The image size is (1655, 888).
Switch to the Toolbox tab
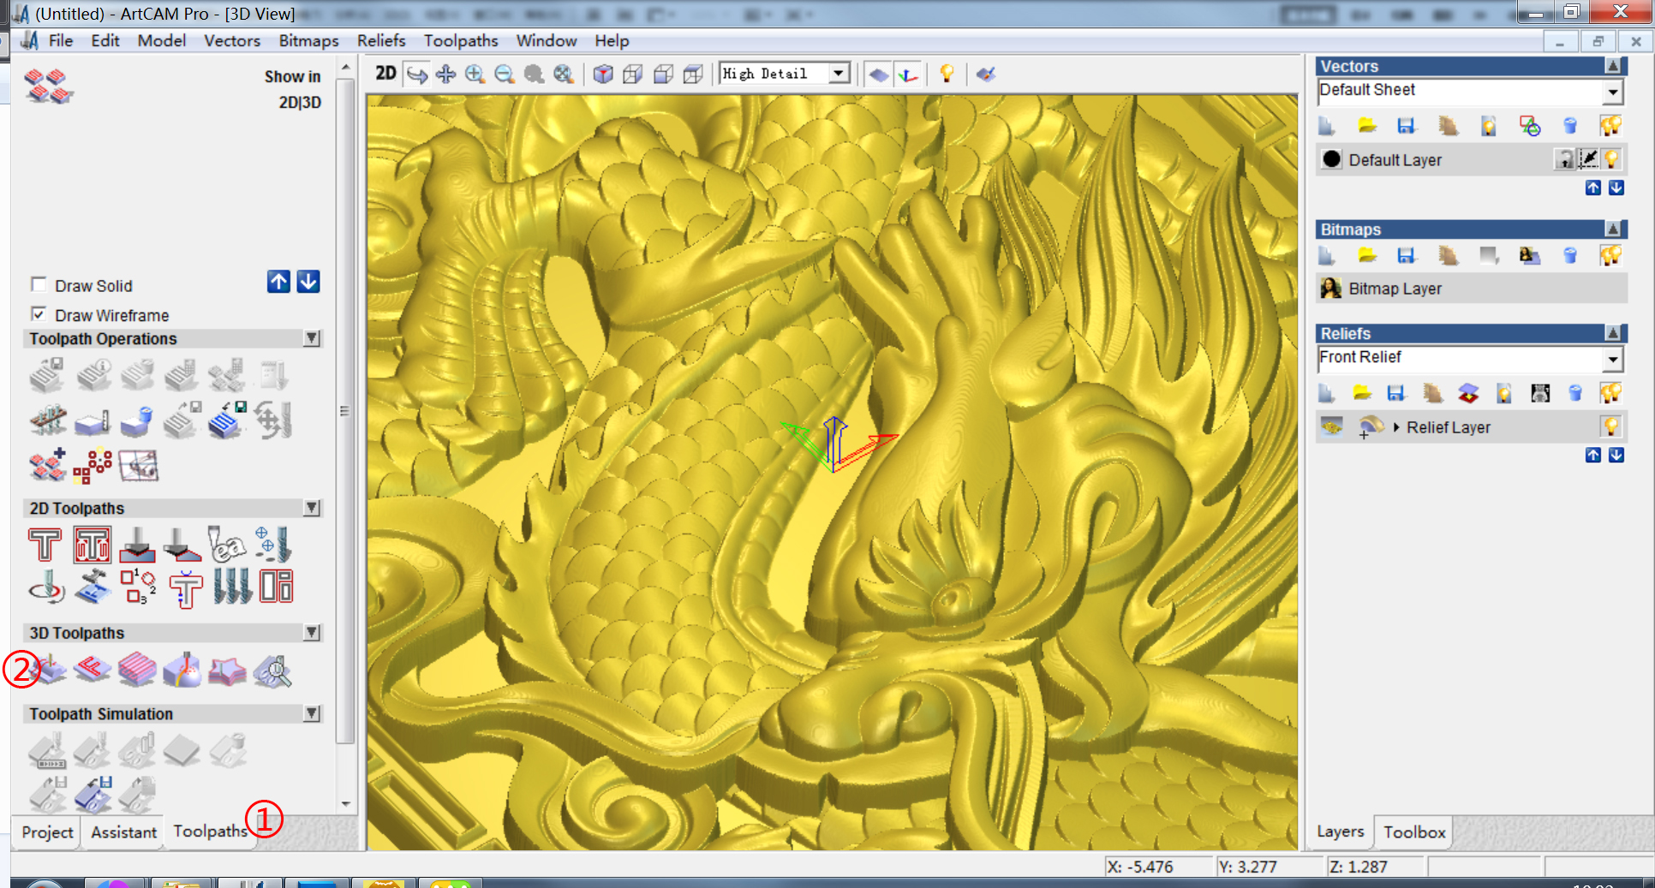click(1414, 831)
